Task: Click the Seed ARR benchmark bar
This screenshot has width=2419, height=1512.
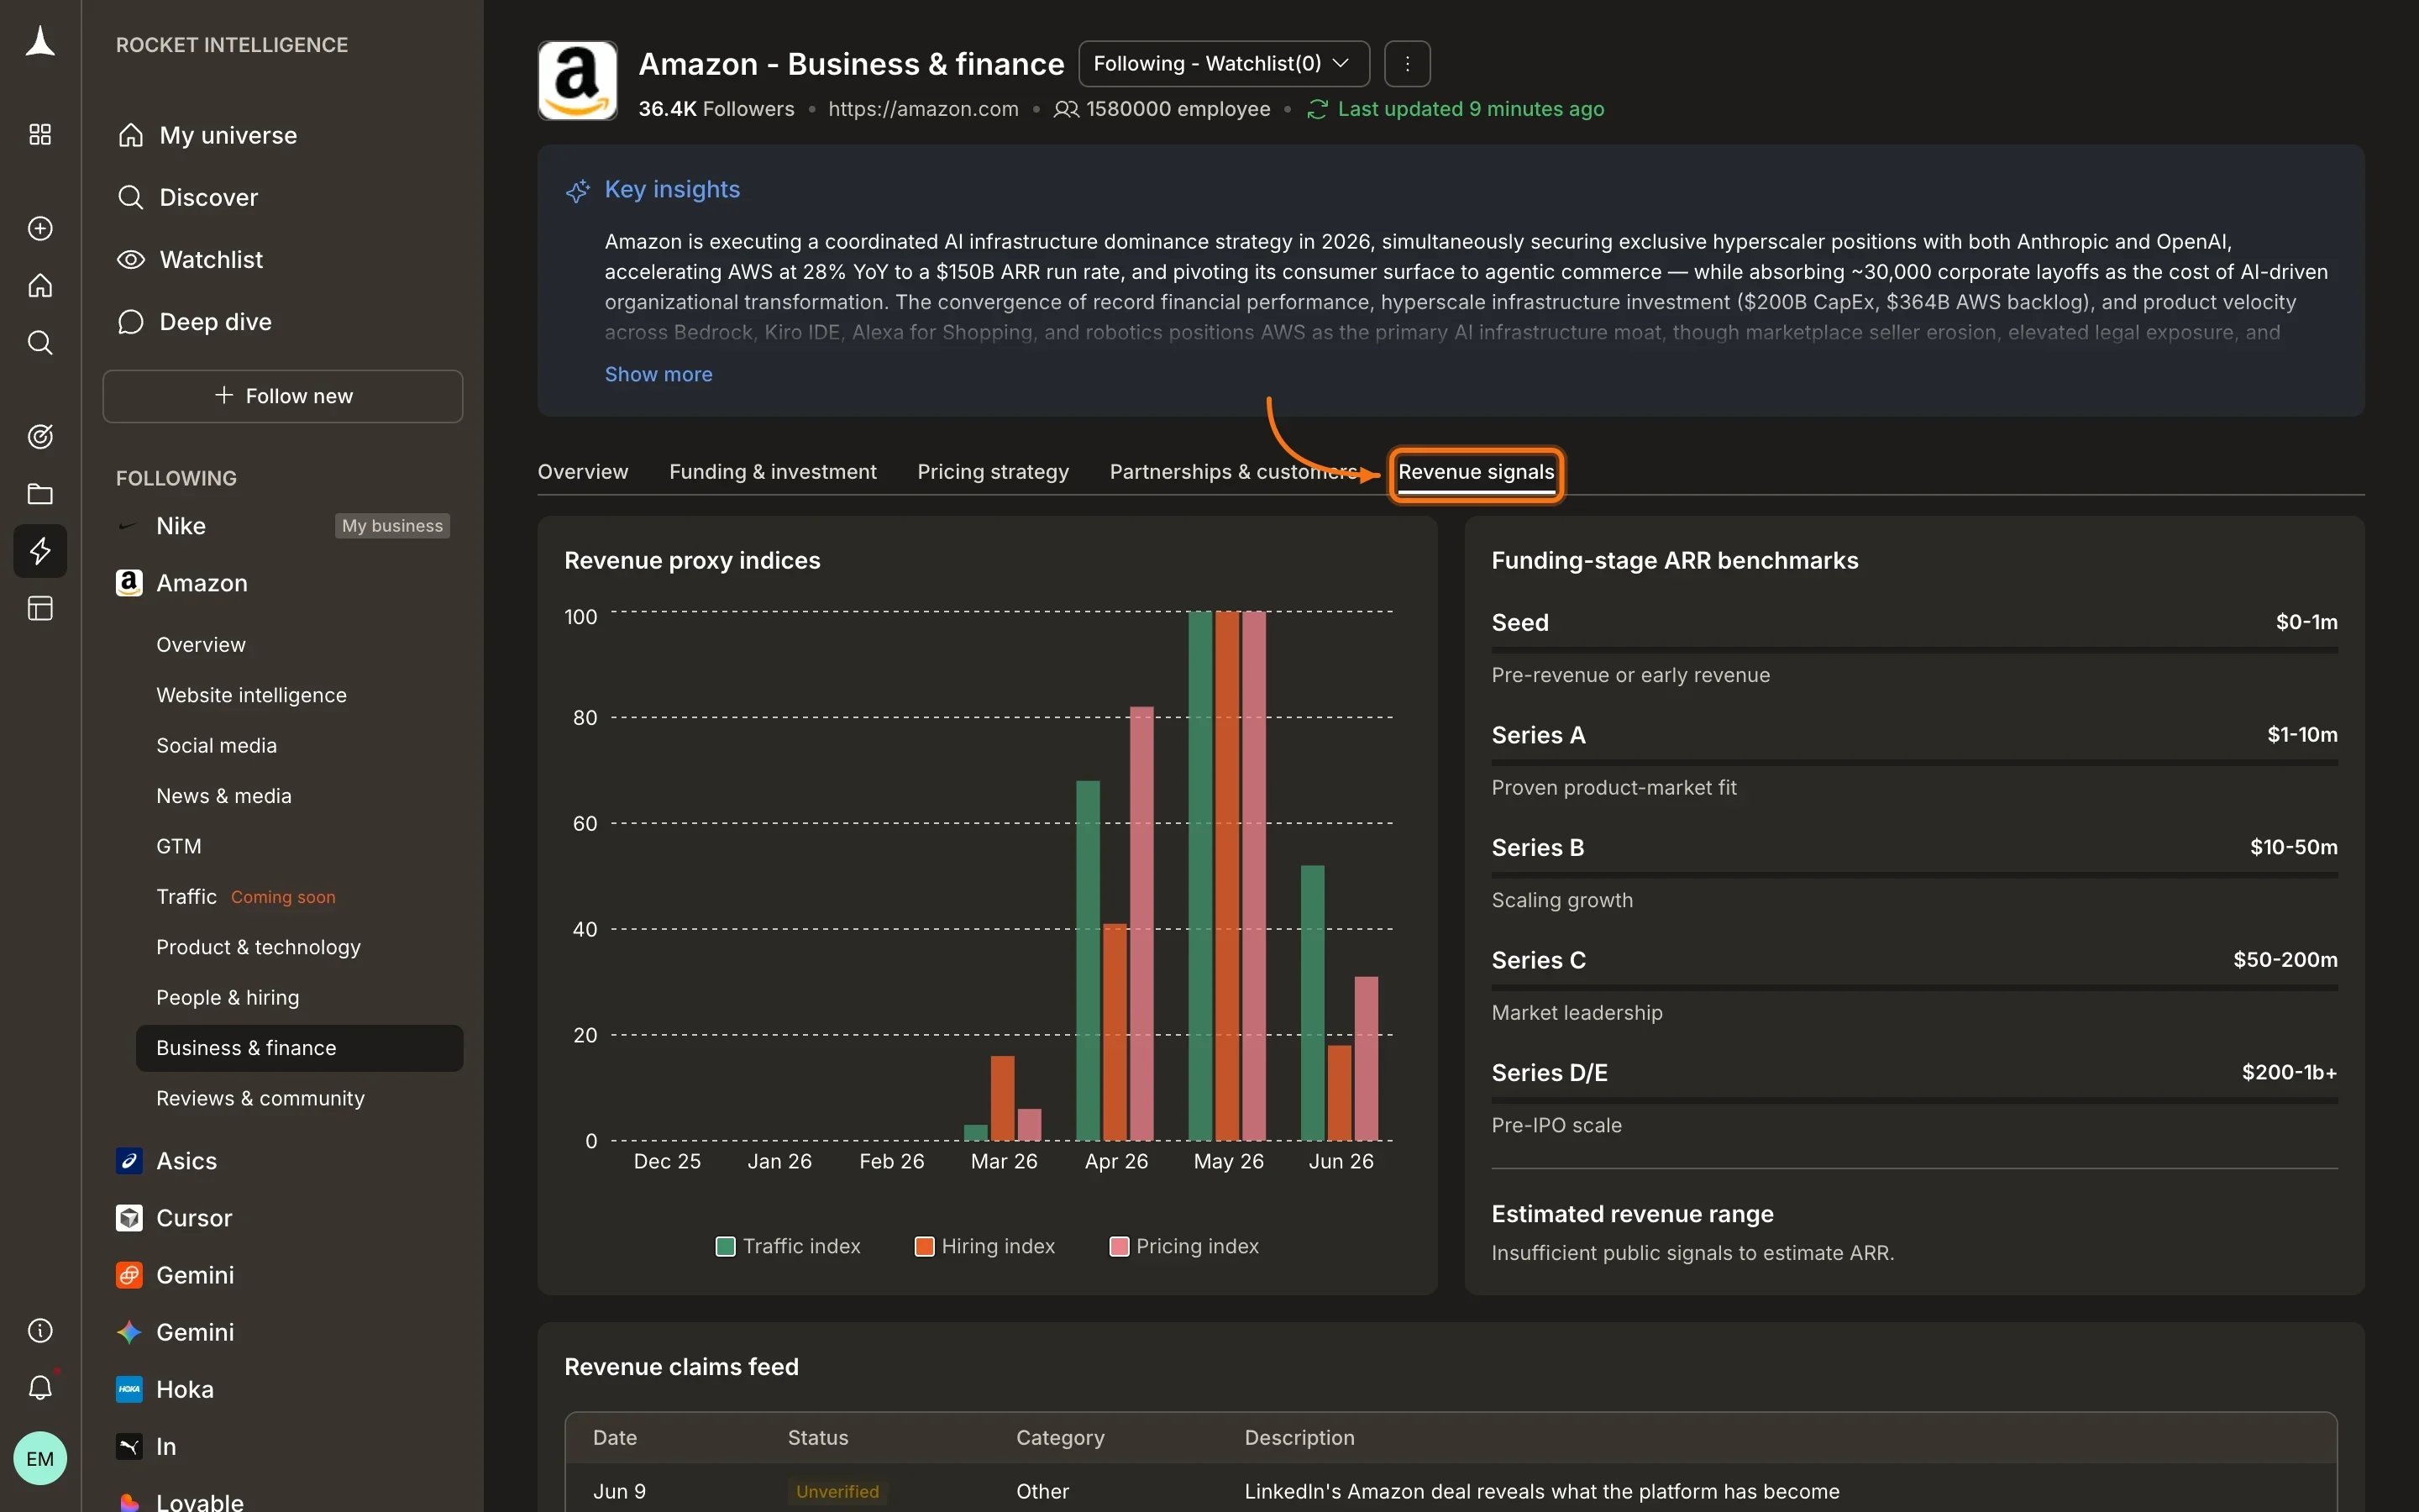Action: [x=1914, y=651]
